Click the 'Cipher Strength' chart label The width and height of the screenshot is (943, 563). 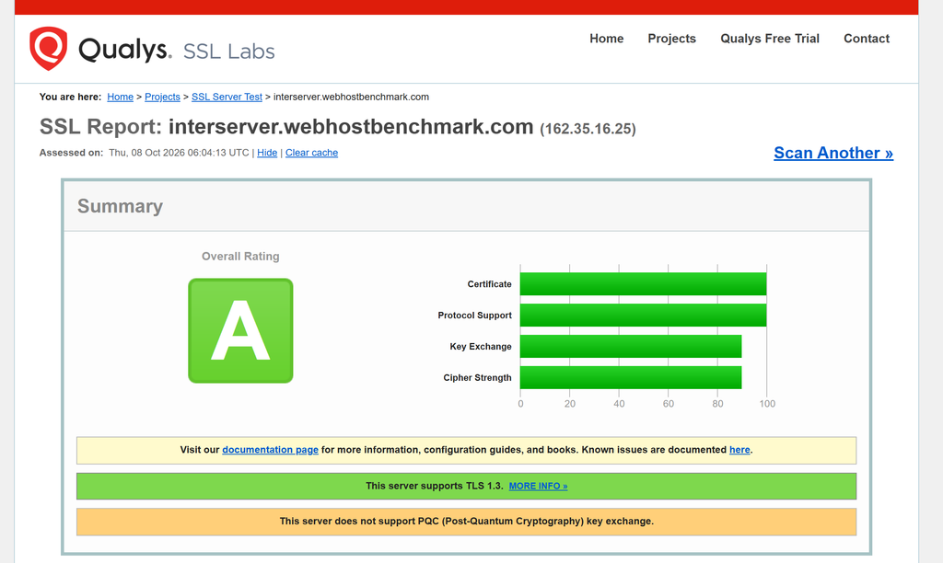pos(478,378)
